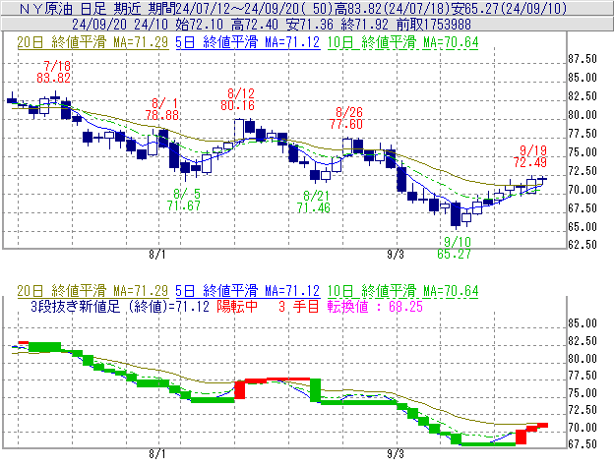
Task: Click the large red block near 8/12 in lower chart
Action: [240, 390]
